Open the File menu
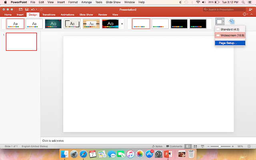This screenshot has height=160, width=256. point(33,2)
